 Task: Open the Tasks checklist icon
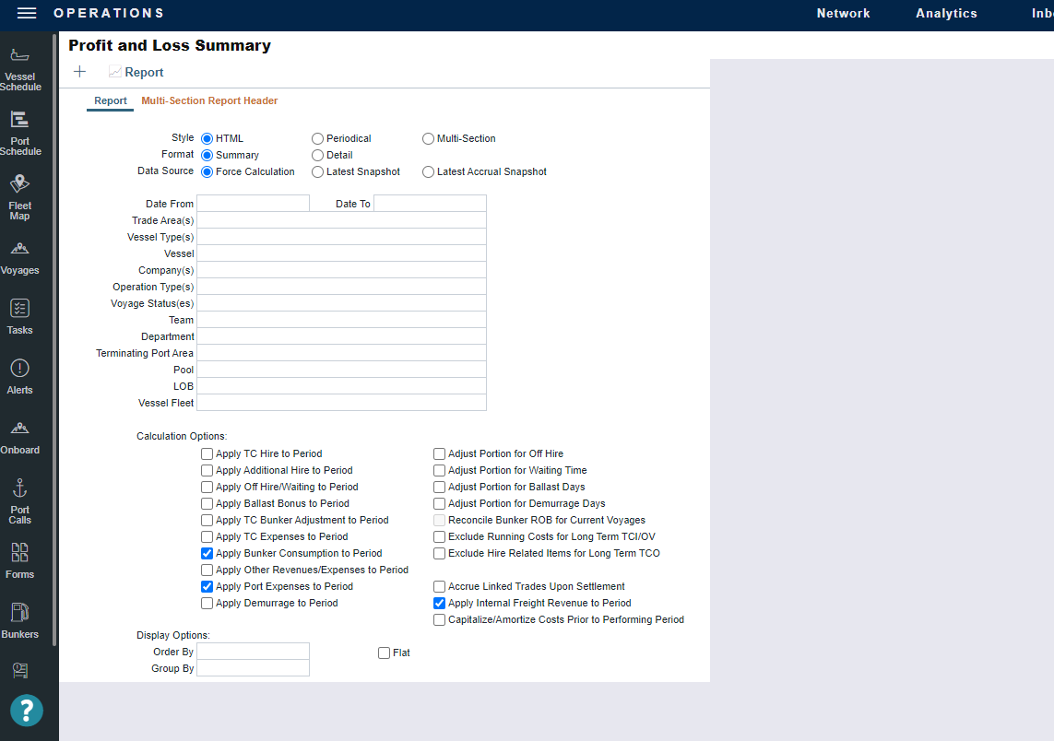(x=20, y=316)
